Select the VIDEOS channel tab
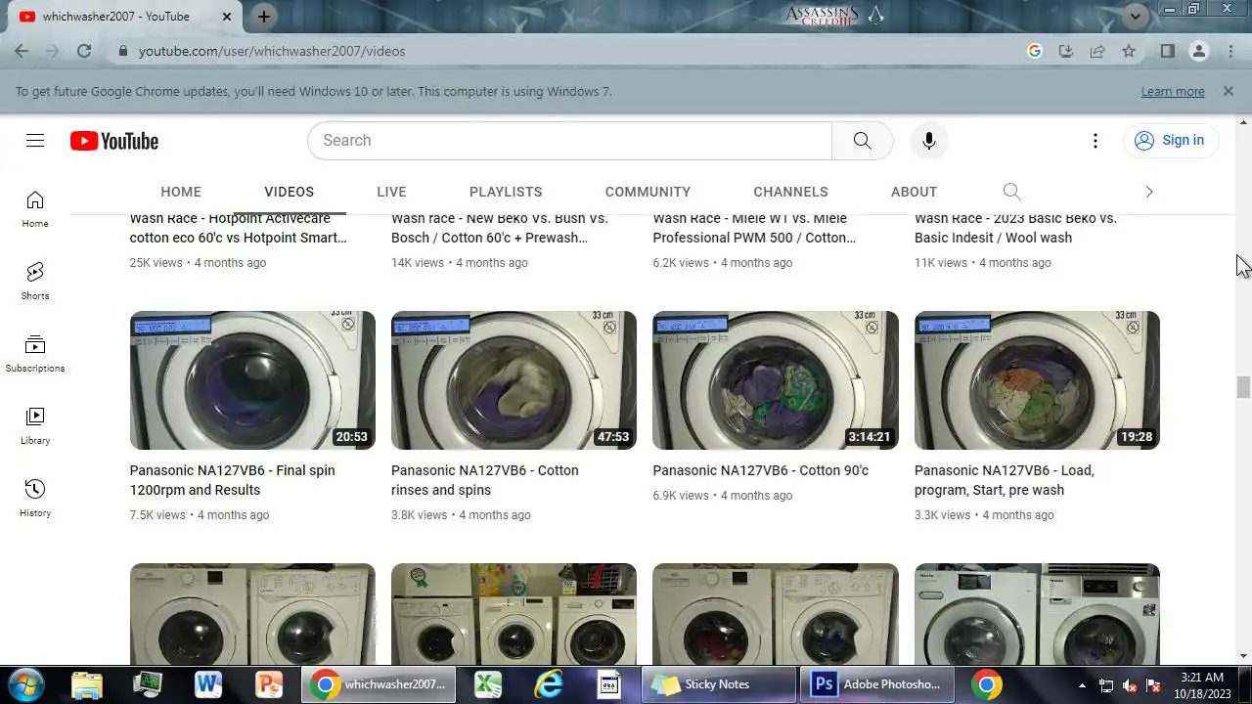 tap(289, 192)
